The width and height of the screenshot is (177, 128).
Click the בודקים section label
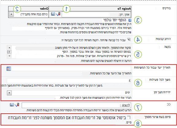[x=167, y=8]
